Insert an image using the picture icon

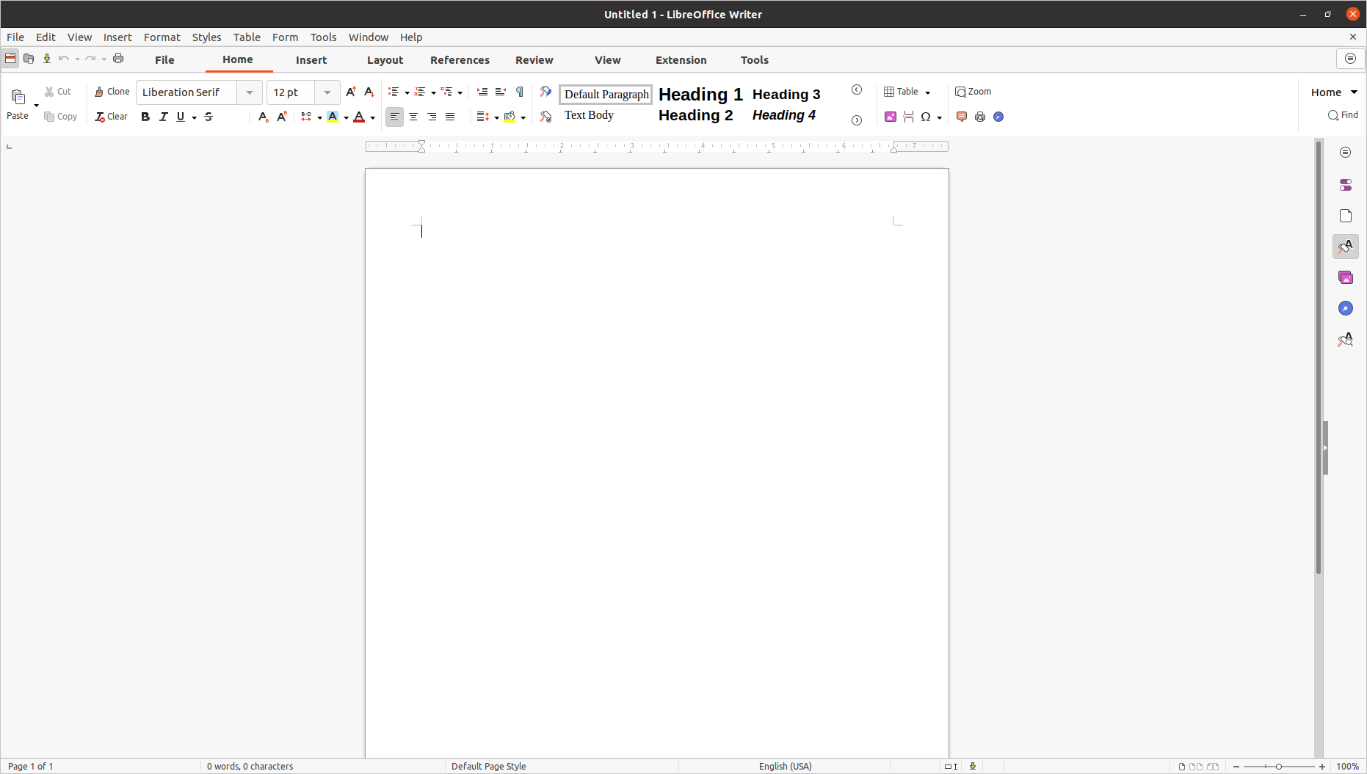click(x=890, y=117)
